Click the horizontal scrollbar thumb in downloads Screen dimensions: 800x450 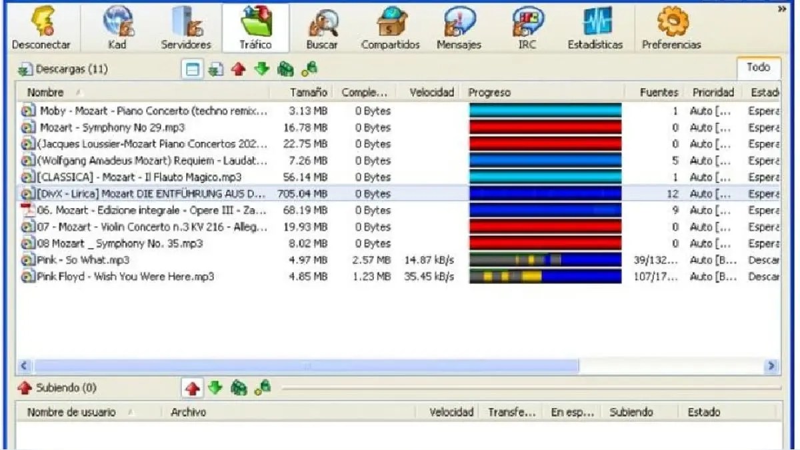coord(306,365)
